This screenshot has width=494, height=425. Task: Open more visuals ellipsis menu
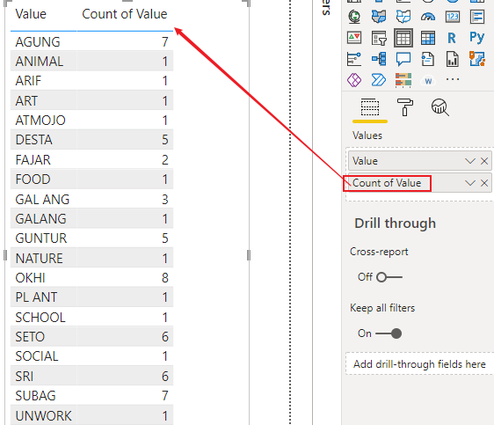453,79
